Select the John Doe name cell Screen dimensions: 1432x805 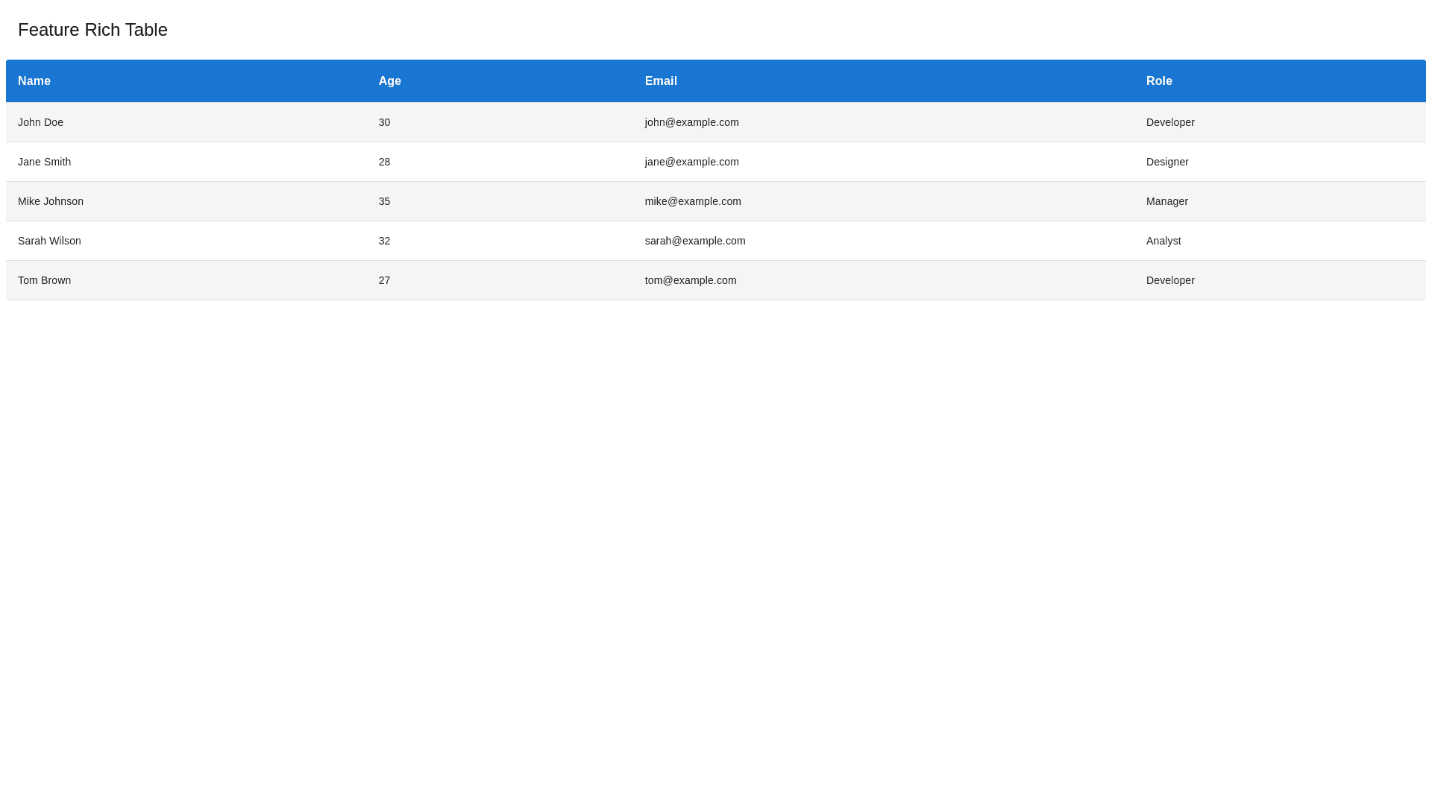[40, 122]
